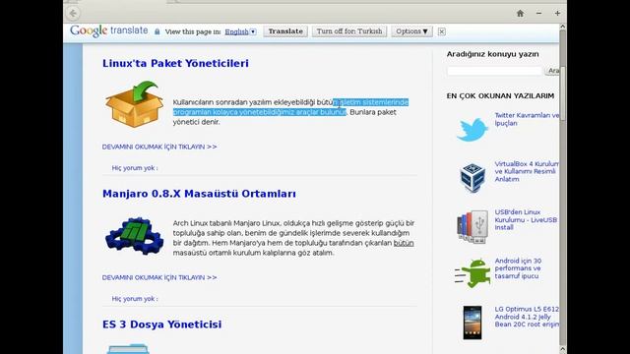
Task: Open LG Optimus L5 E612 article link
Action: [x=527, y=317]
